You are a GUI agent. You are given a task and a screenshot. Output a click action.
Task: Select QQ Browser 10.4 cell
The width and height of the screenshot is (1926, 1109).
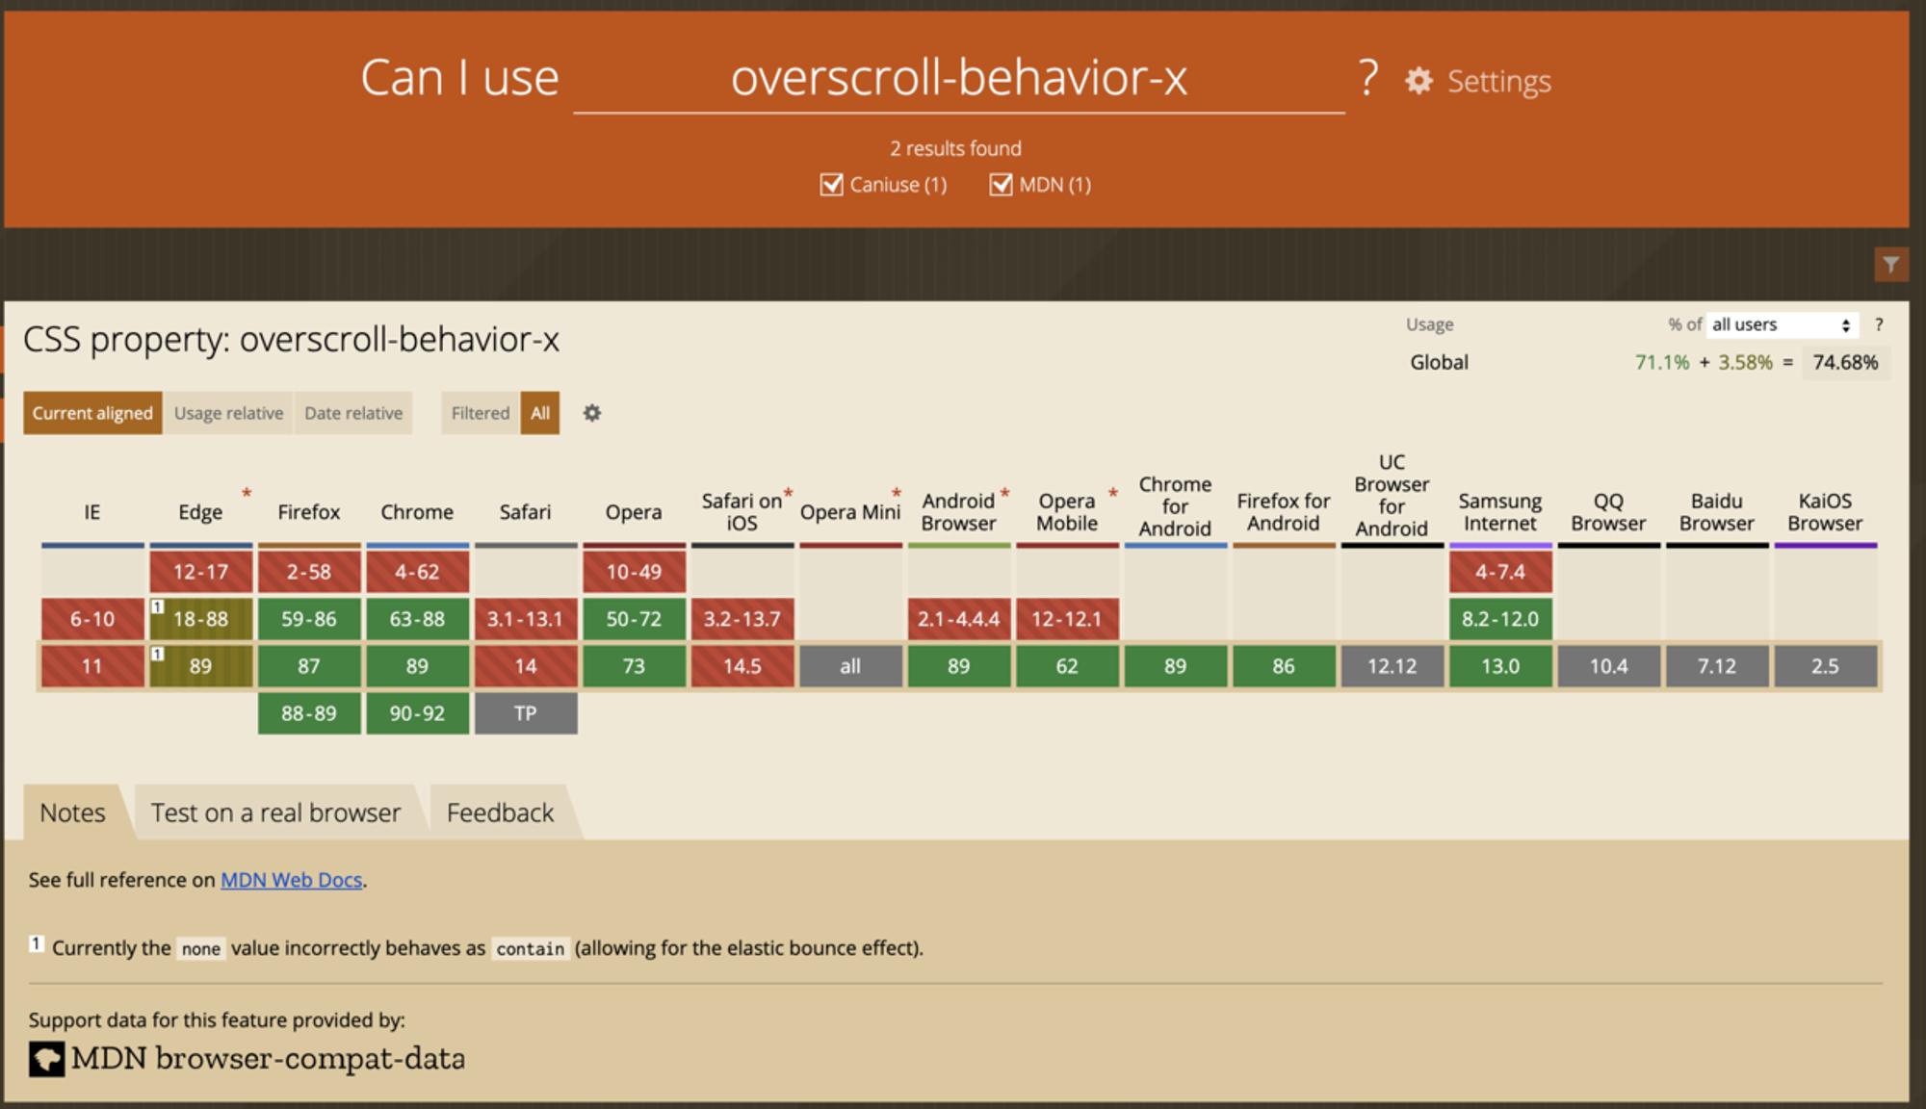[1608, 666]
